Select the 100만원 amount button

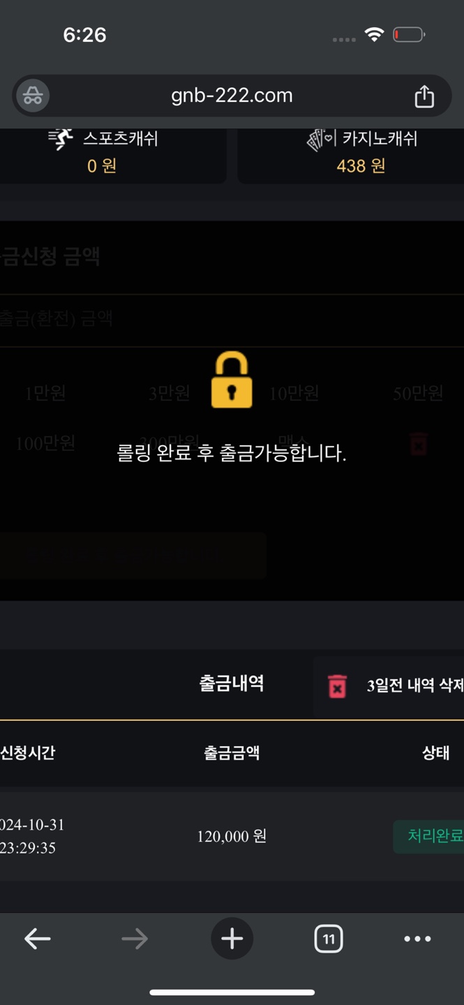click(x=45, y=443)
